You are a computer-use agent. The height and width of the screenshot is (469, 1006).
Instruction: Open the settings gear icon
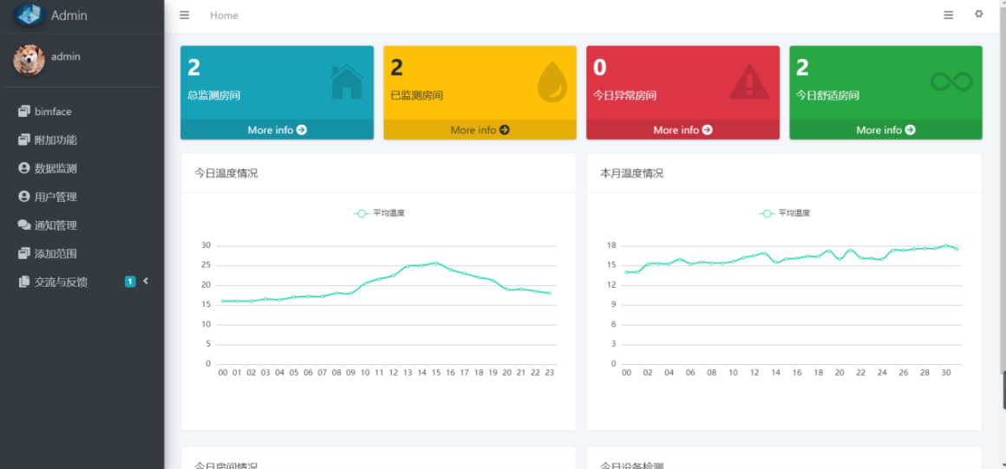tap(978, 14)
